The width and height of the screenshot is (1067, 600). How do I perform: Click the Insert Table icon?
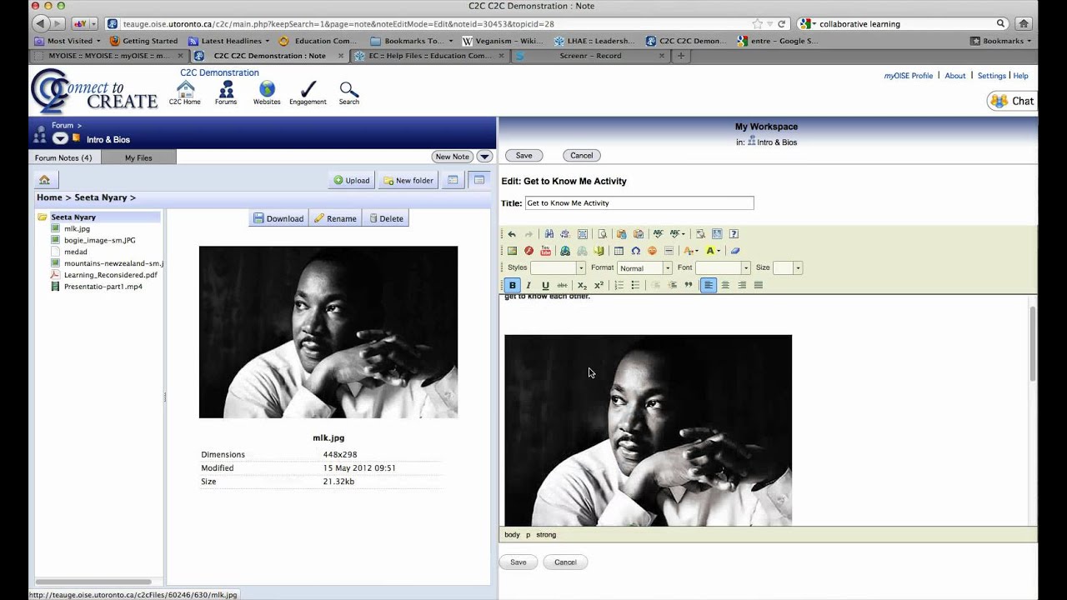619,251
